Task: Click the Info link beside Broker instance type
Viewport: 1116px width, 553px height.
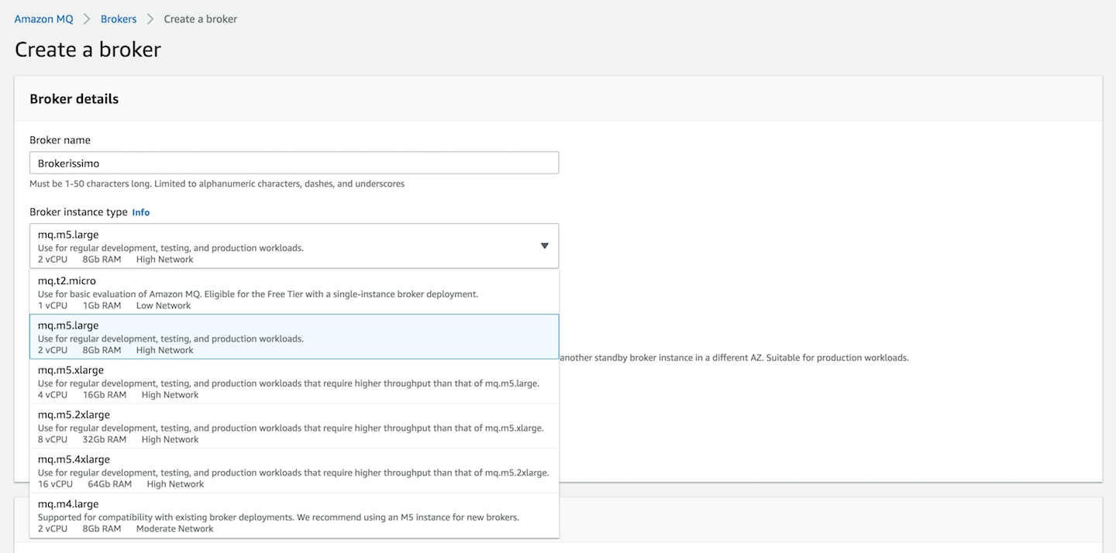Action: [141, 212]
